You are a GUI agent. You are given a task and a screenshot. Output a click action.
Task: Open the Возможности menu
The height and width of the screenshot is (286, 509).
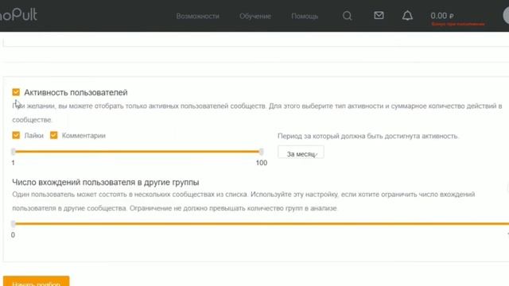tap(197, 16)
